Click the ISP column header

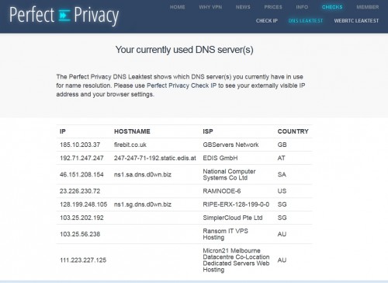coord(208,131)
